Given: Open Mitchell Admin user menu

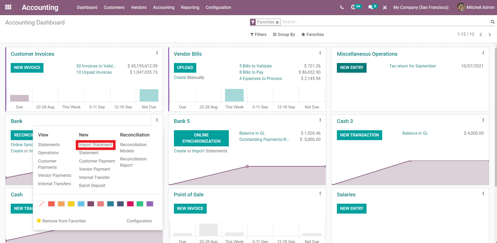Looking at the screenshot, I should point(476,7).
